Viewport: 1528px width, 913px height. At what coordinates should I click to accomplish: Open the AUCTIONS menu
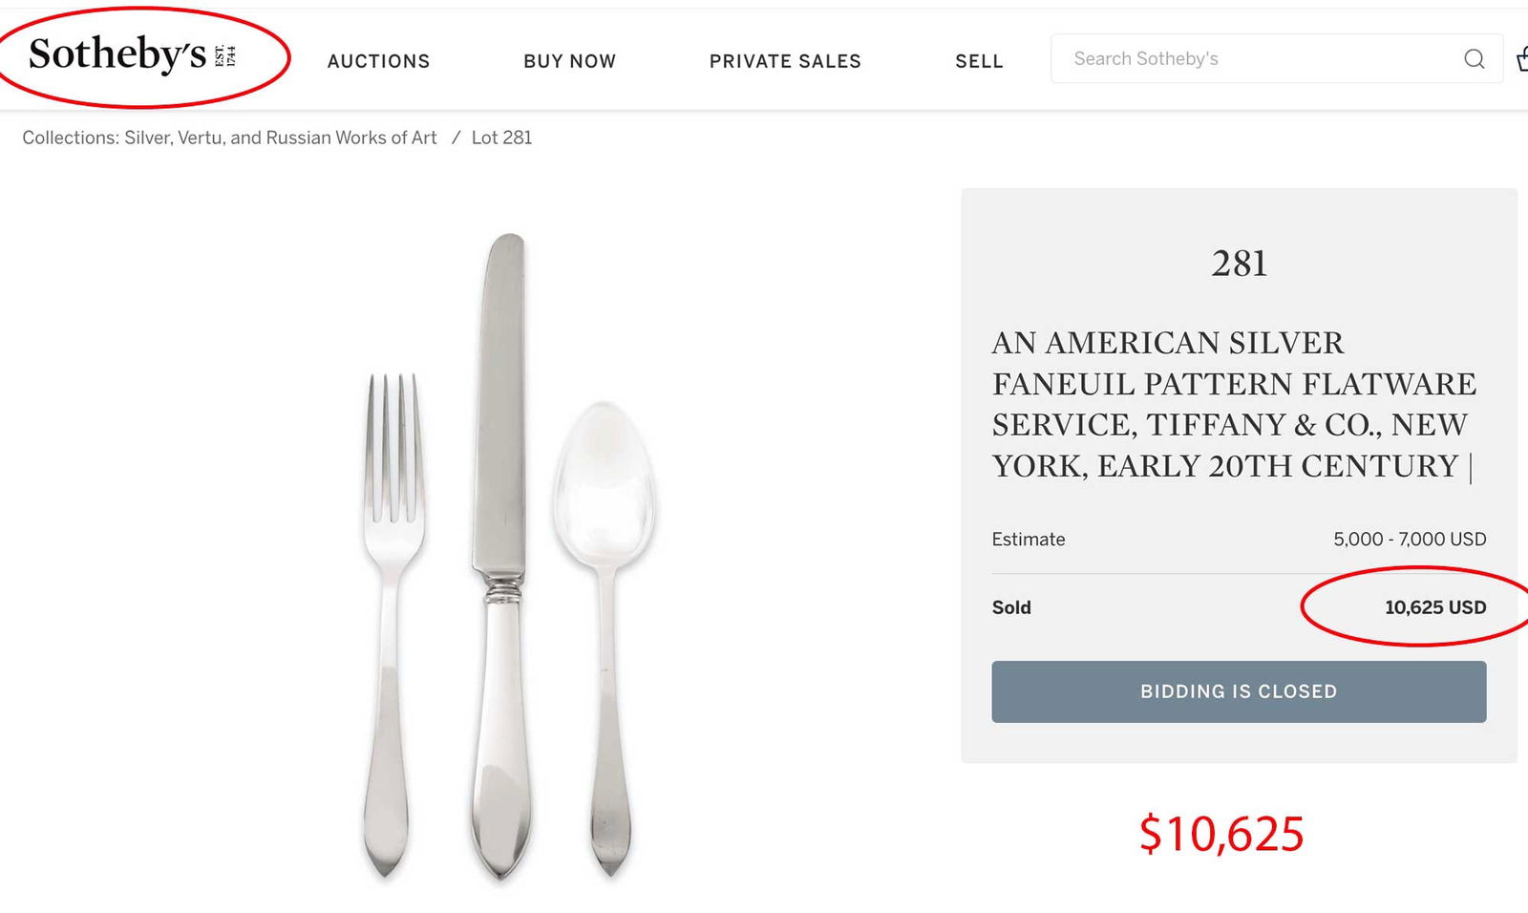pos(378,61)
